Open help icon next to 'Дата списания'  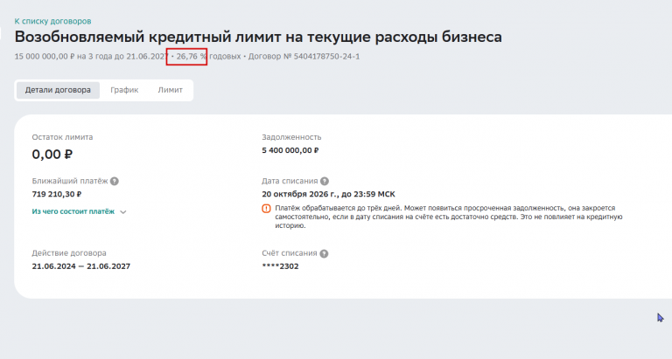click(x=325, y=181)
